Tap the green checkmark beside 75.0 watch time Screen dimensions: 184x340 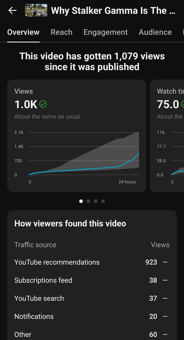pos(183,105)
